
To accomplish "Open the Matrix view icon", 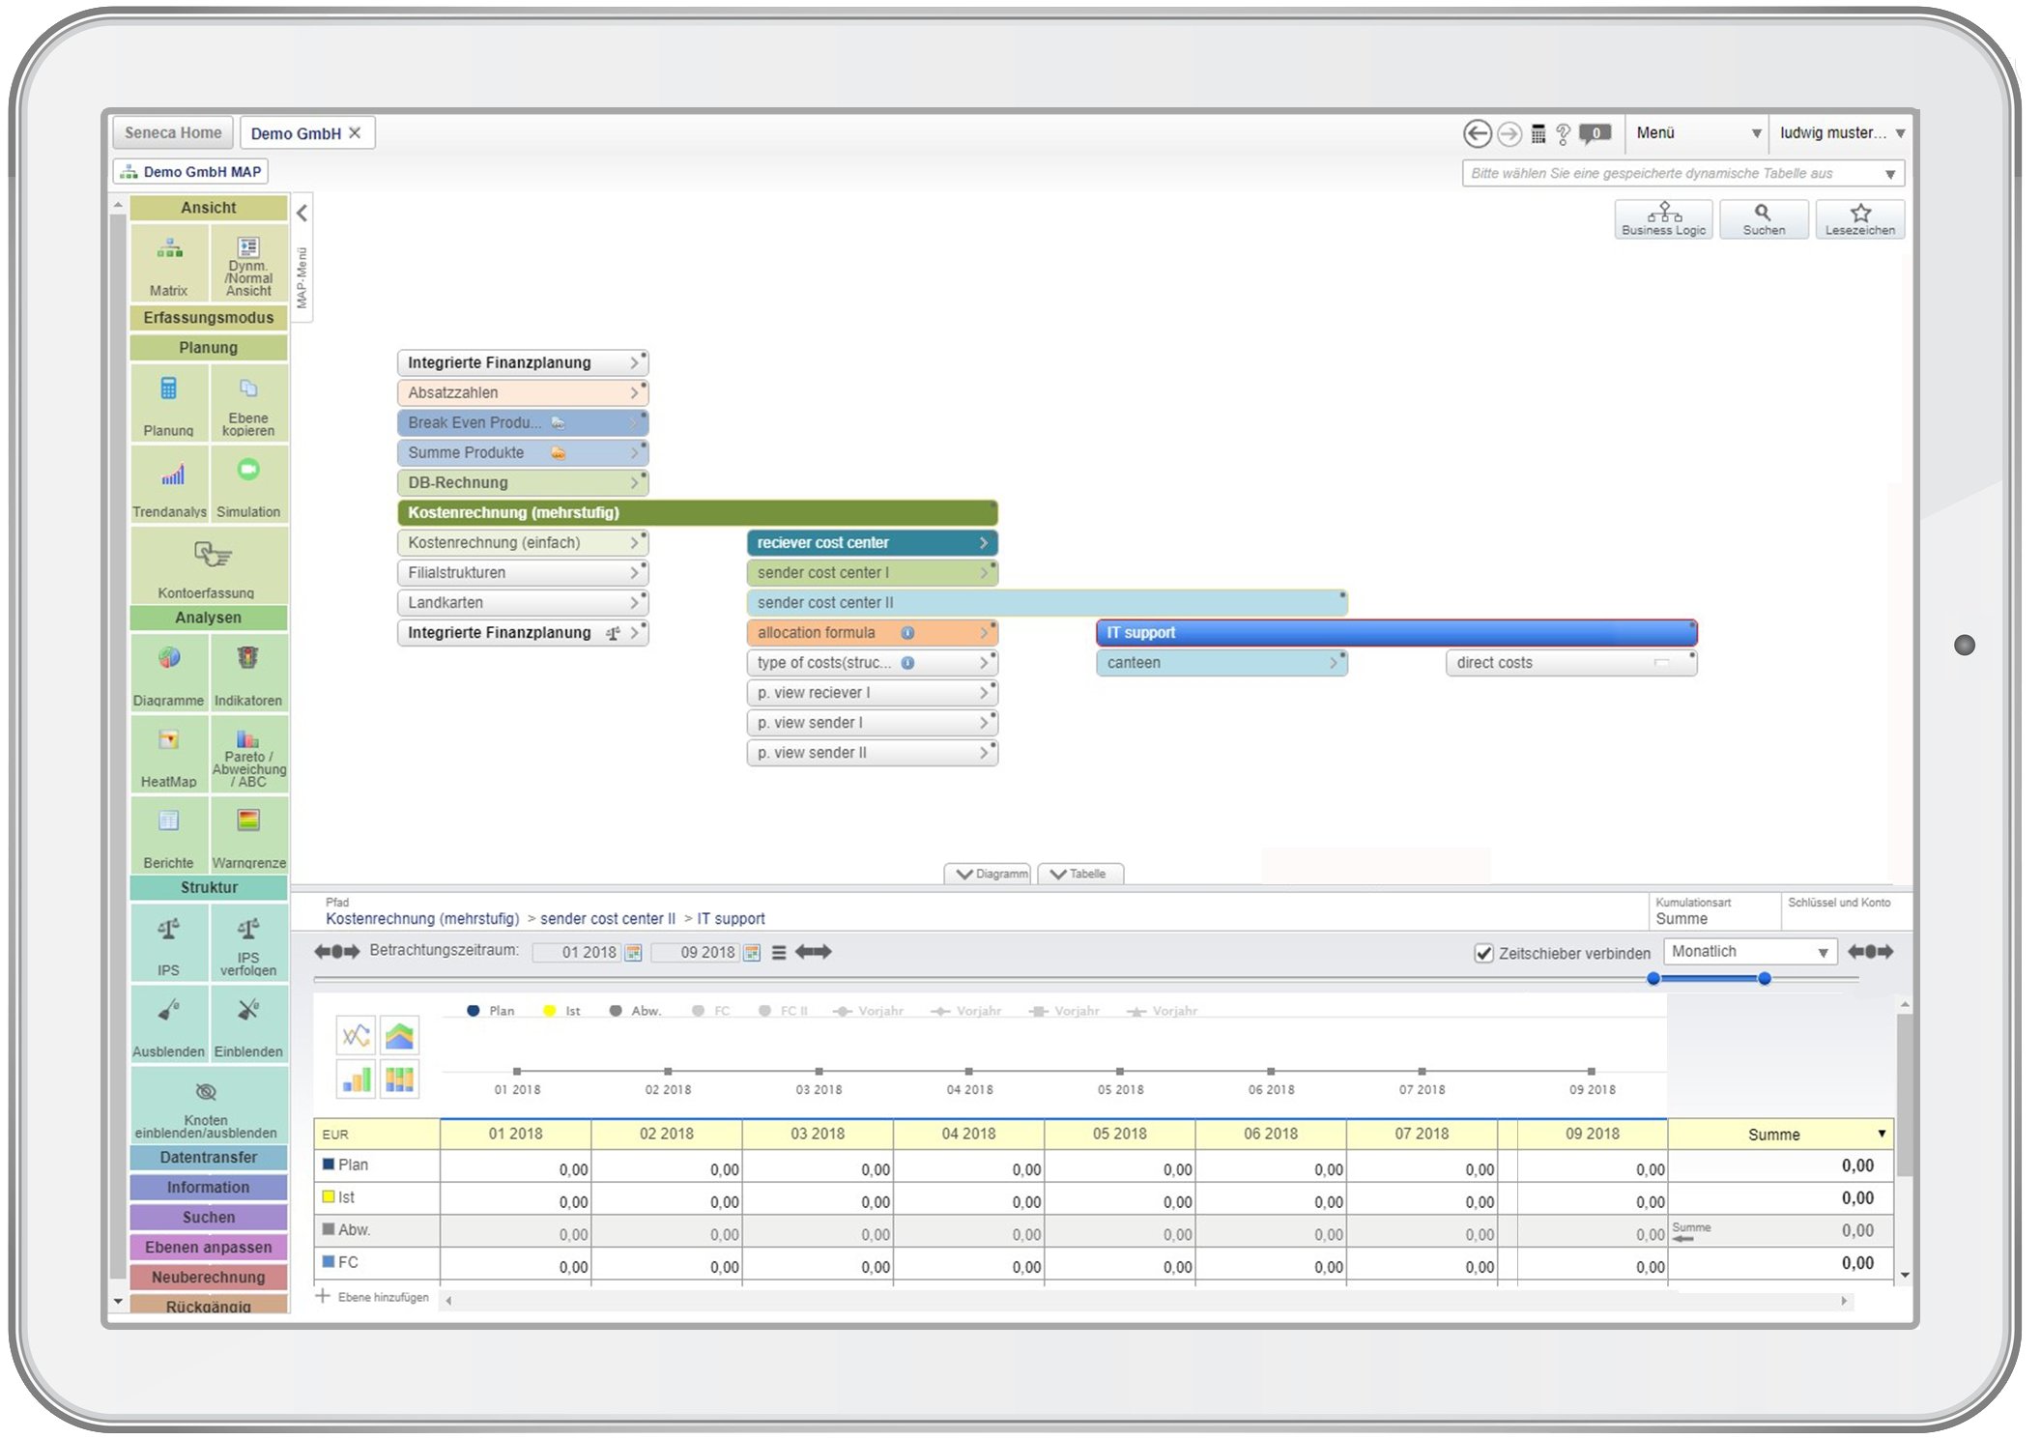I will 169,250.
